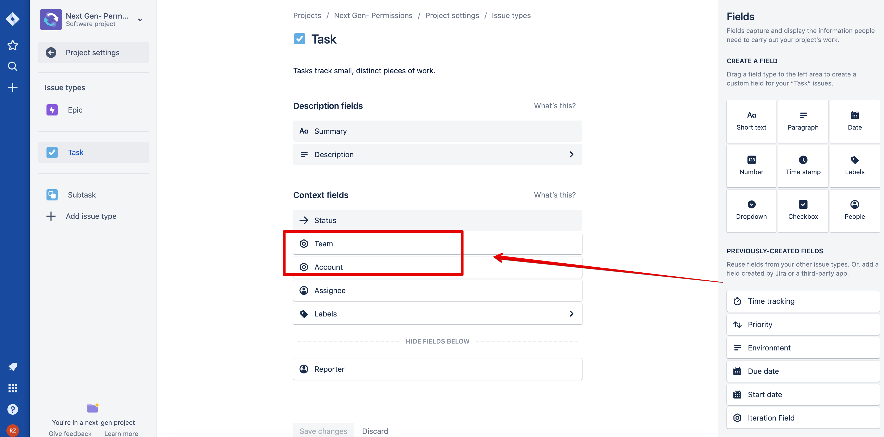Viewport: 884px width, 437px height.
Task: Click the Save changes button
Action: coord(323,430)
